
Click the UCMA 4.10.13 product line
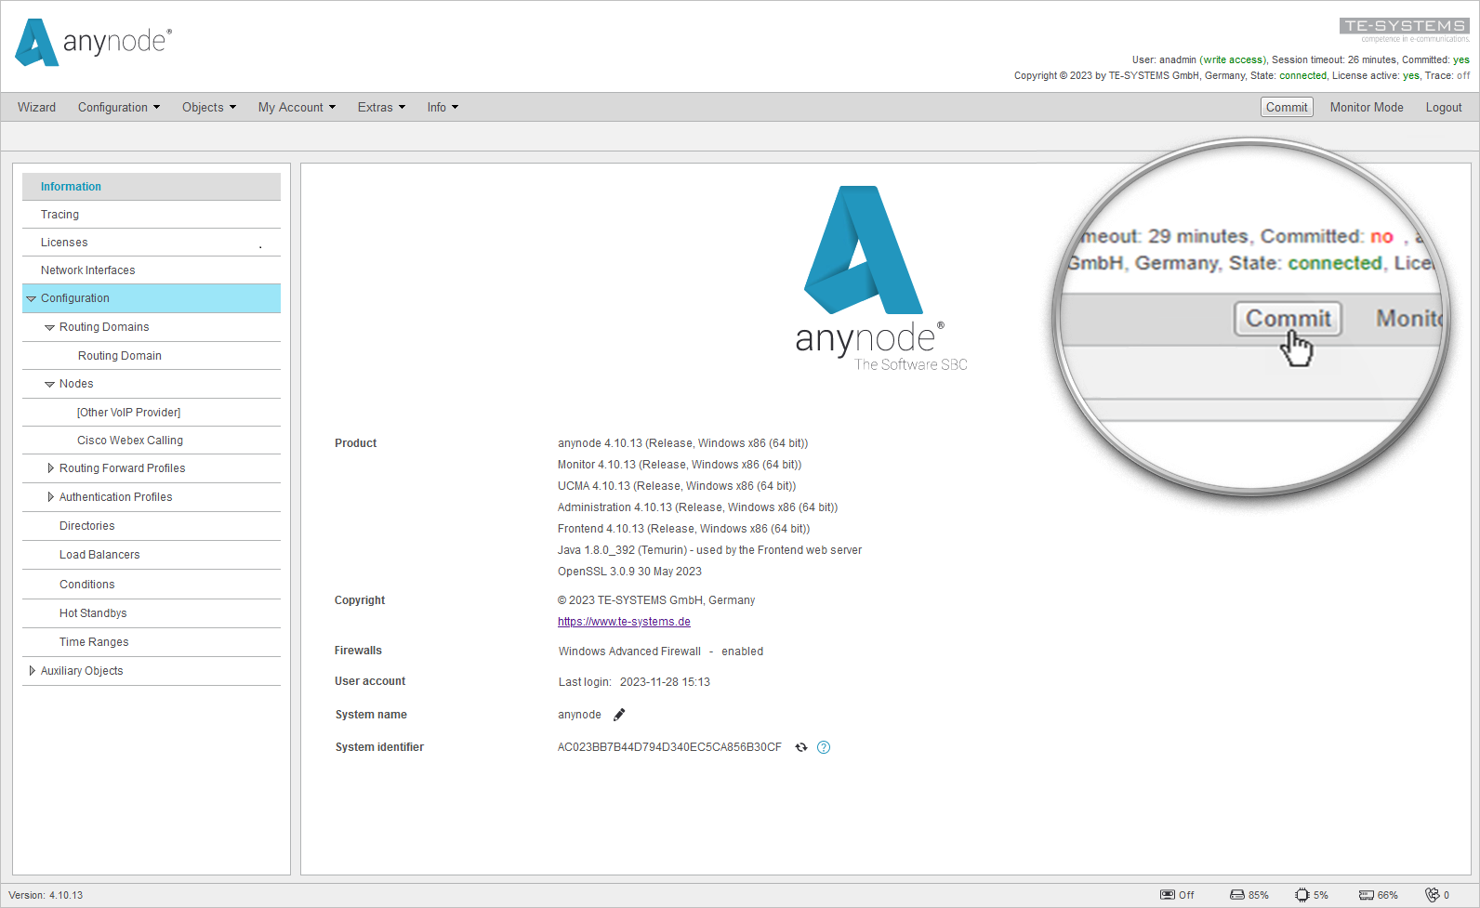[677, 486]
